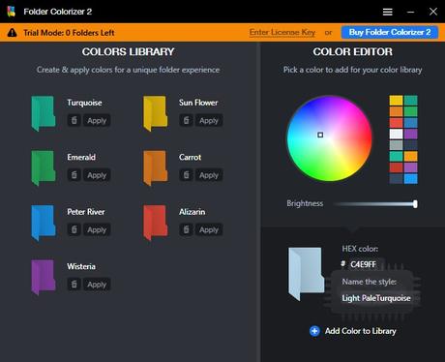
Task: Apply the Alizarin color
Action: coord(209,229)
